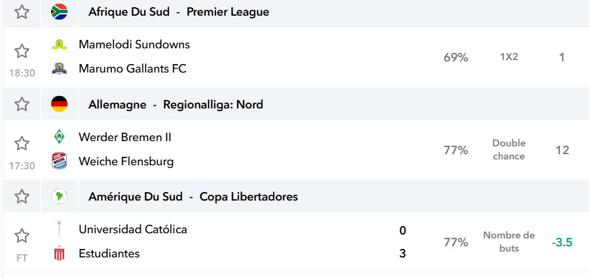589x277 pixels.
Task: Open the Amérique Du Sud Copa Libertadores league
Action: [x=193, y=197]
